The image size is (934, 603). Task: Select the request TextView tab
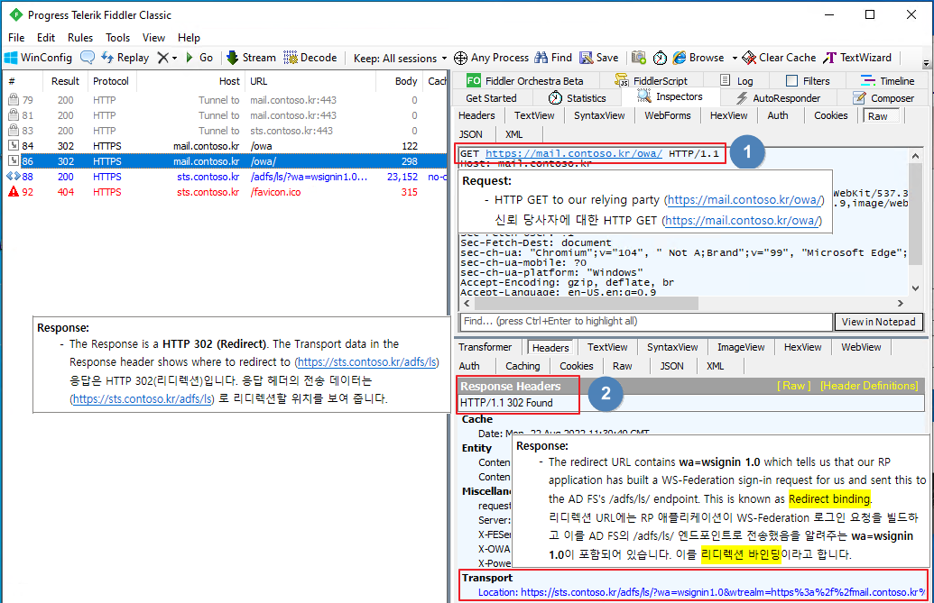[534, 115]
